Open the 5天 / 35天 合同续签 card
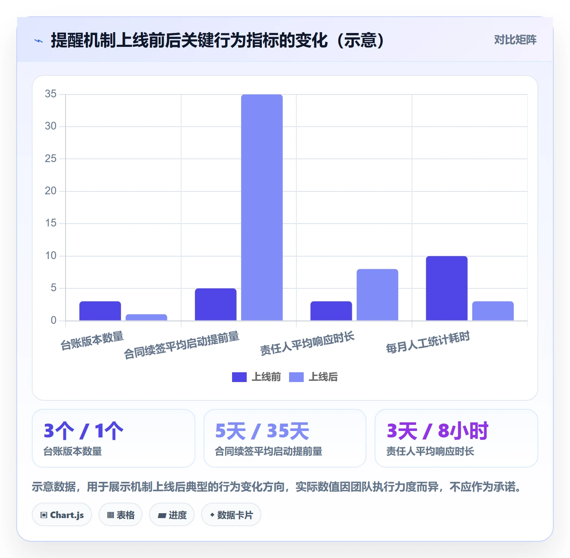The width and height of the screenshot is (570, 558). click(285, 438)
